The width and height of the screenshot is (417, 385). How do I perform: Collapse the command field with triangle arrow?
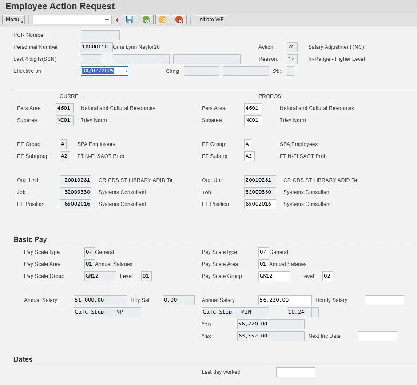(116, 20)
